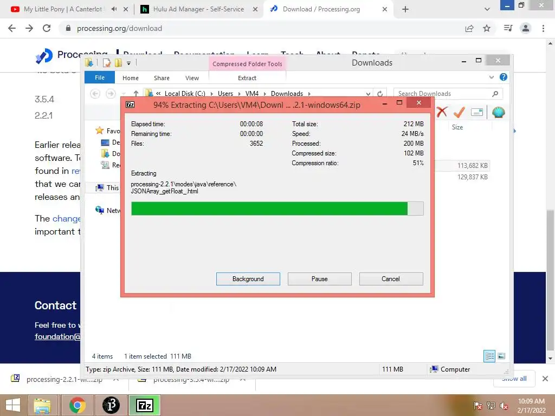Image resolution: width=555 pixels, height=416 pixels.
Task: Switch to the Hulu Ad Manager browser tab
Action: 198,9
